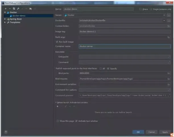Image resolution: width=174 pixels, height=137 pixels.
Task: Collapse the Docker tree node
Action: (x=5, y=12)
